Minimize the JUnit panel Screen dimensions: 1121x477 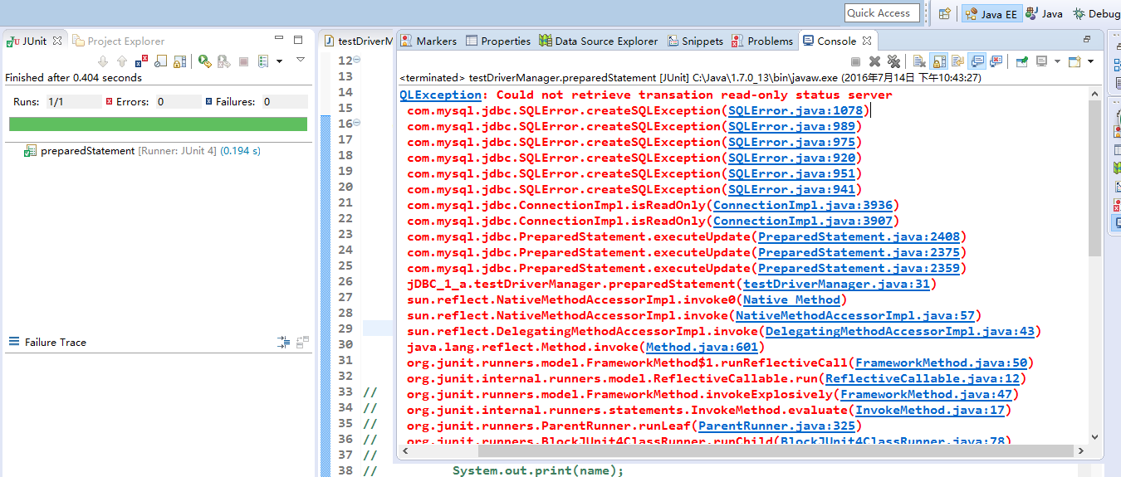(281, 37)
